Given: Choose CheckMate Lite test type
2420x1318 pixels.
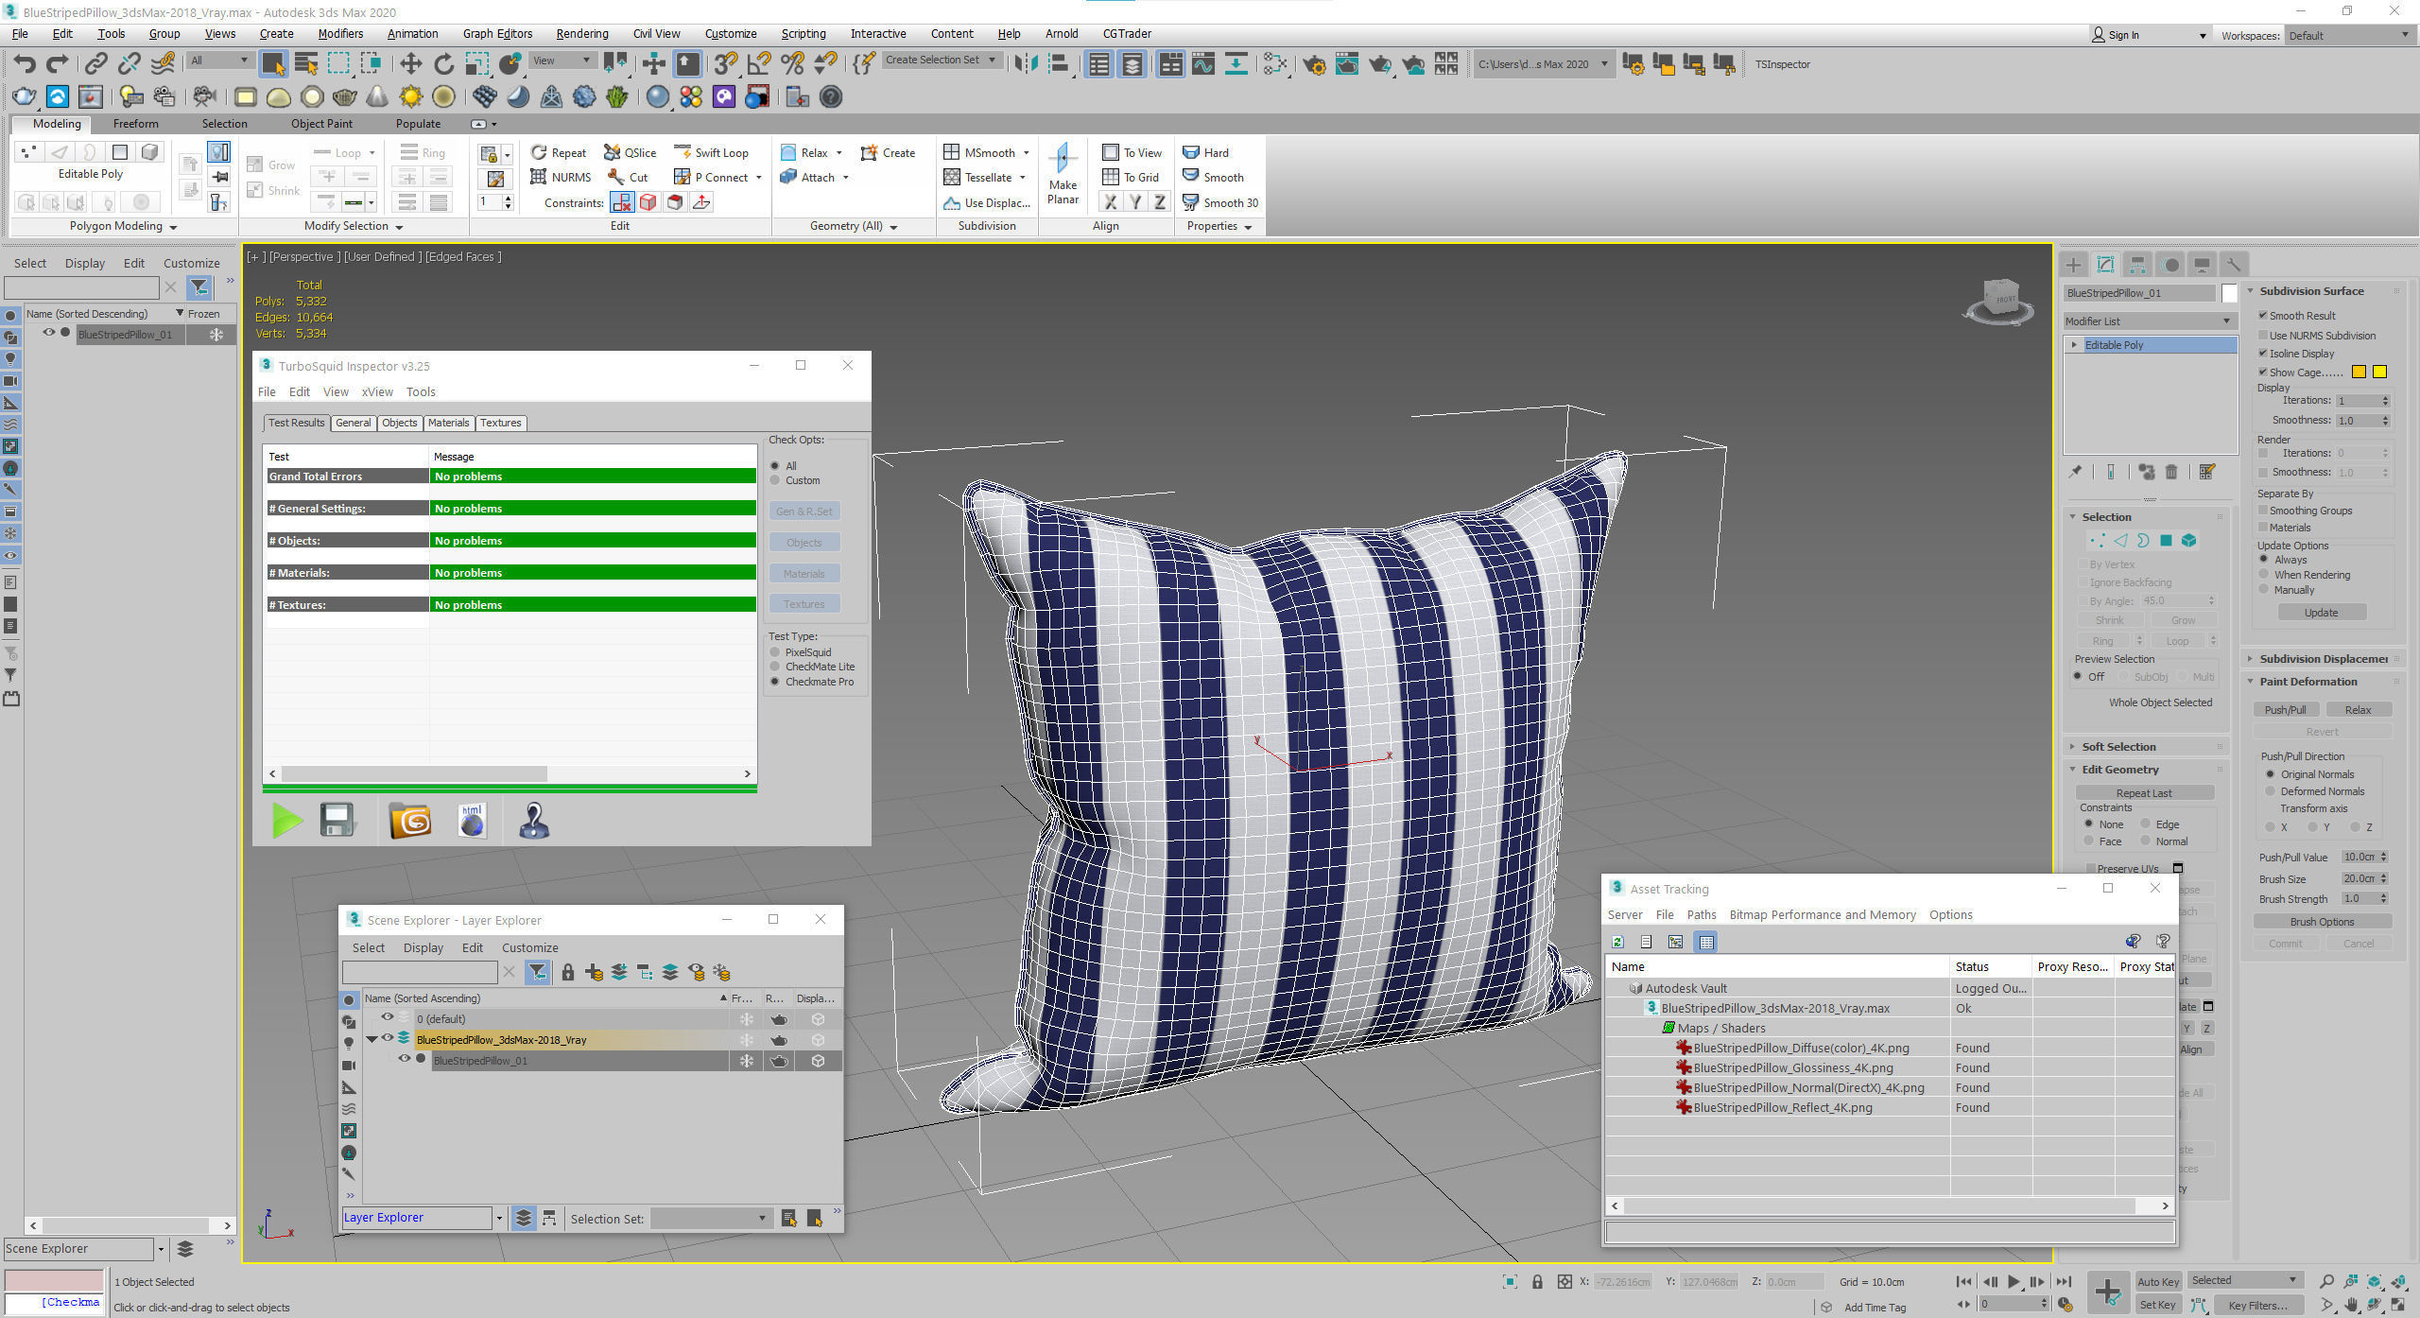Looking at the screenshot, I should click(x=775, y=667).
